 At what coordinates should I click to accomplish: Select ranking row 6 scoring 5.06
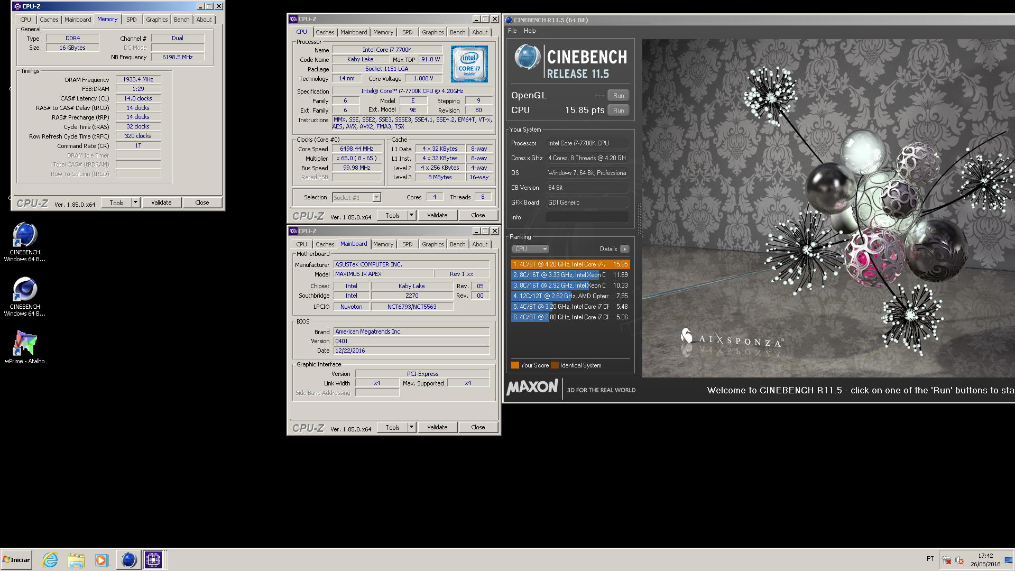click(x=570, y=317)
